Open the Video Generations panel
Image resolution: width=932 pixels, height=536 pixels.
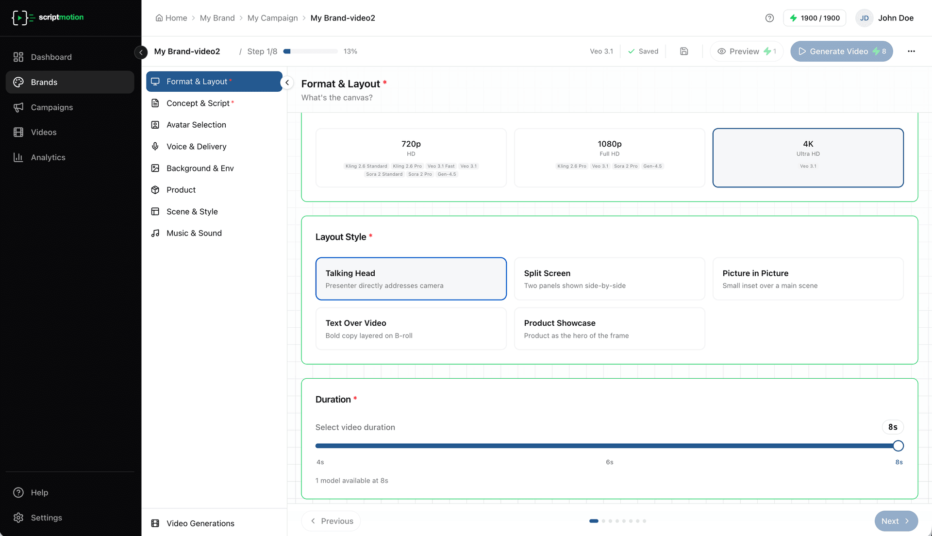coord(200,523)
